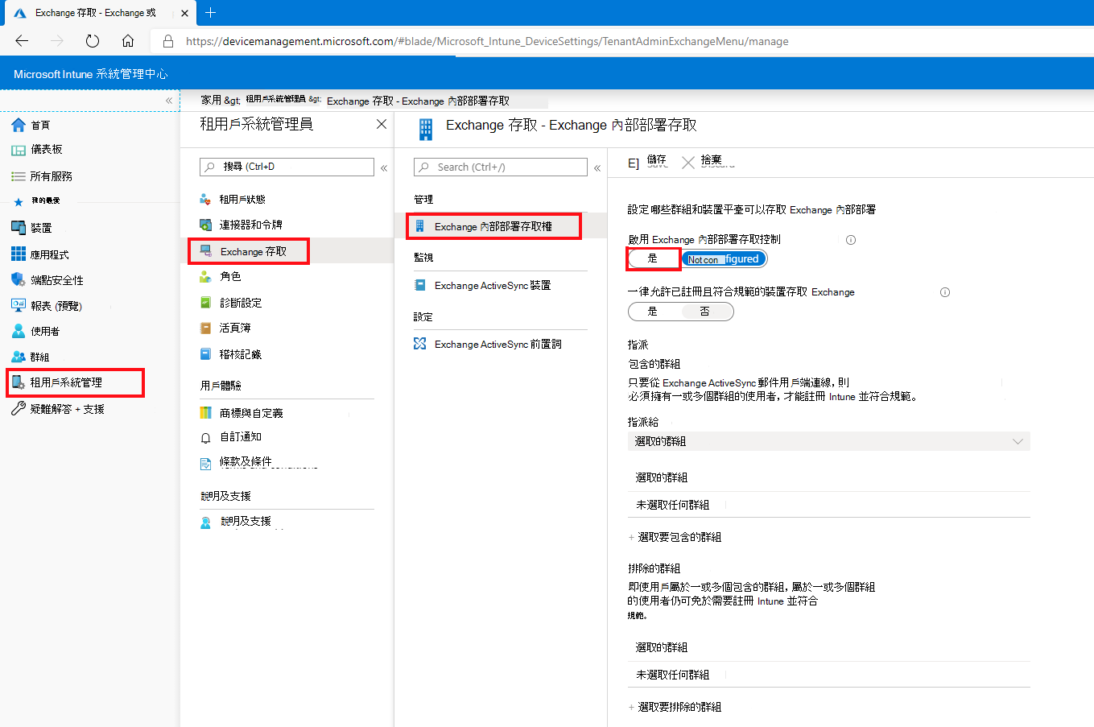Reload the page with the refresh icon
Viewport: 1094px width, 727px height.
[93, 41]
